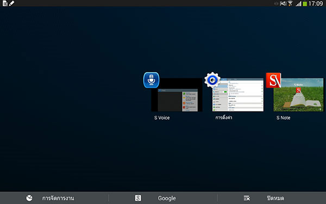Open the Settings gear icon

coord(212,80)
